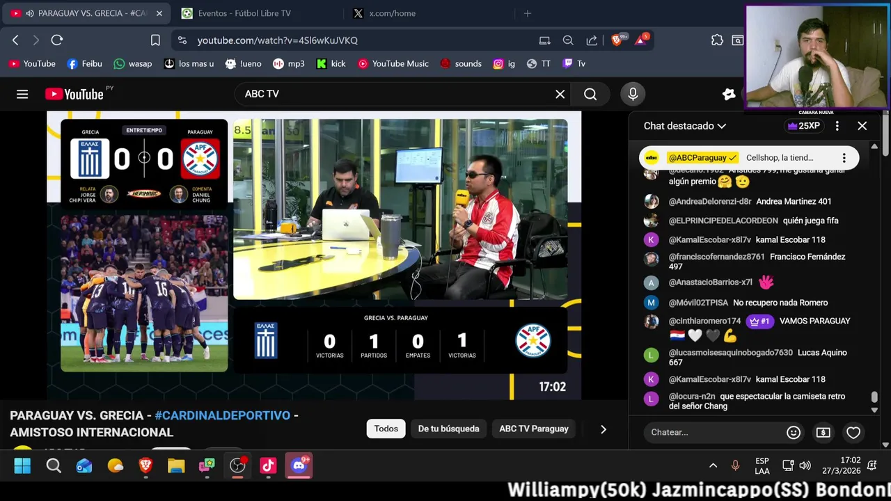Reload the current YouTube page
The height and width of the screenshot is (501, 891).
pyautogui.click(x=57, y=40)
